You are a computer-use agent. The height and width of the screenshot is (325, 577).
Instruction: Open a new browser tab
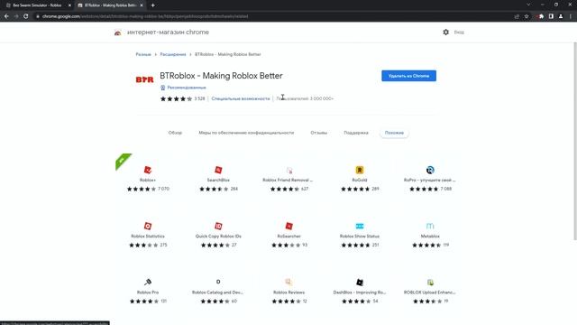[x=152, y=5]
